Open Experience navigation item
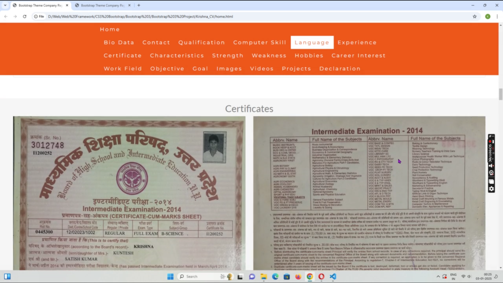 tap(357, 42)
